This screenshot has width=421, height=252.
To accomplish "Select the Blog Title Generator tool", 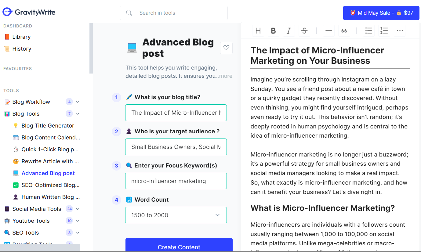I will click(48, 126).
